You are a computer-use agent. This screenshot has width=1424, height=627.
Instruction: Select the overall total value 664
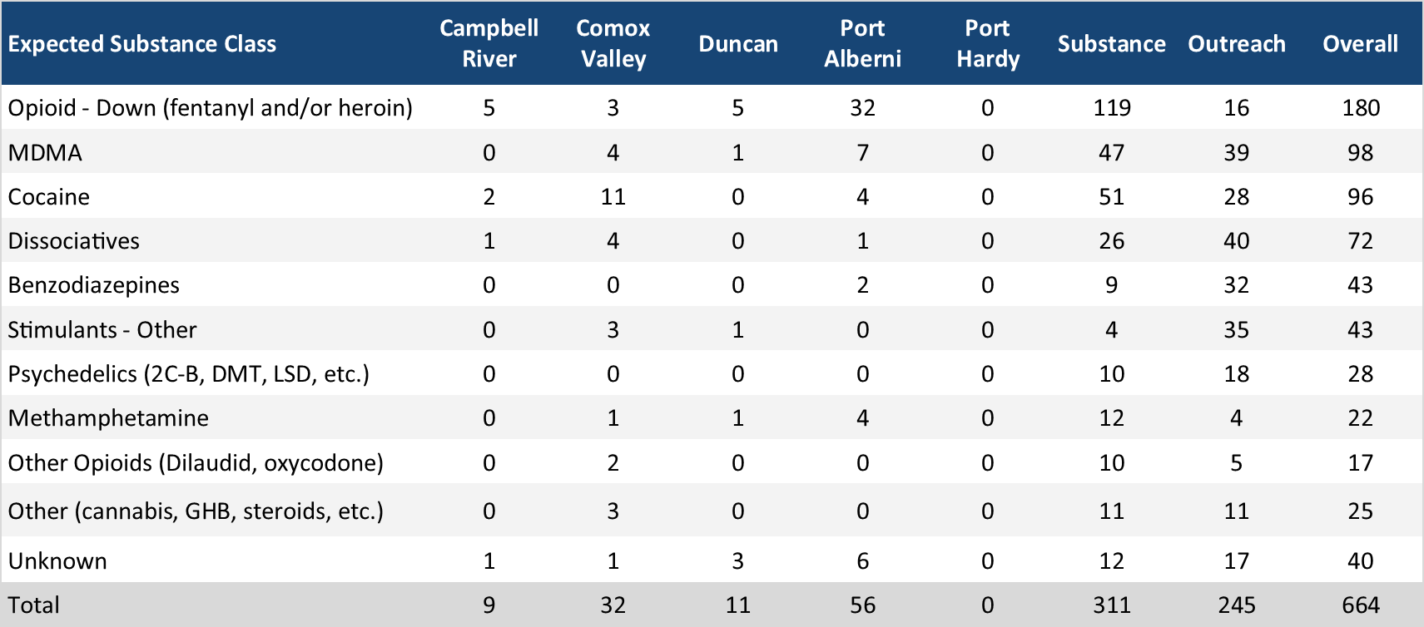[1360, 605]
